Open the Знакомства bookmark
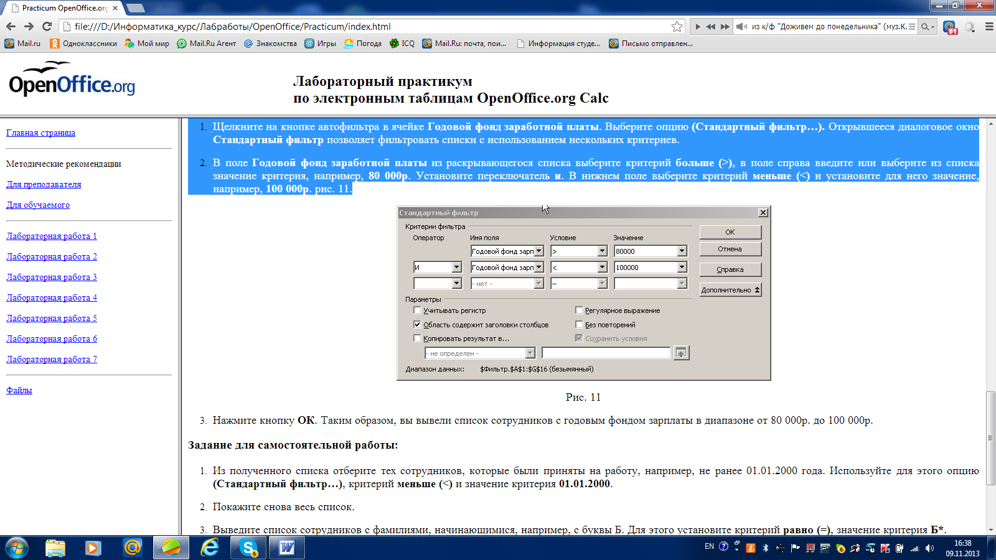This screenshot has width=996, height=560. click(270, 44)
